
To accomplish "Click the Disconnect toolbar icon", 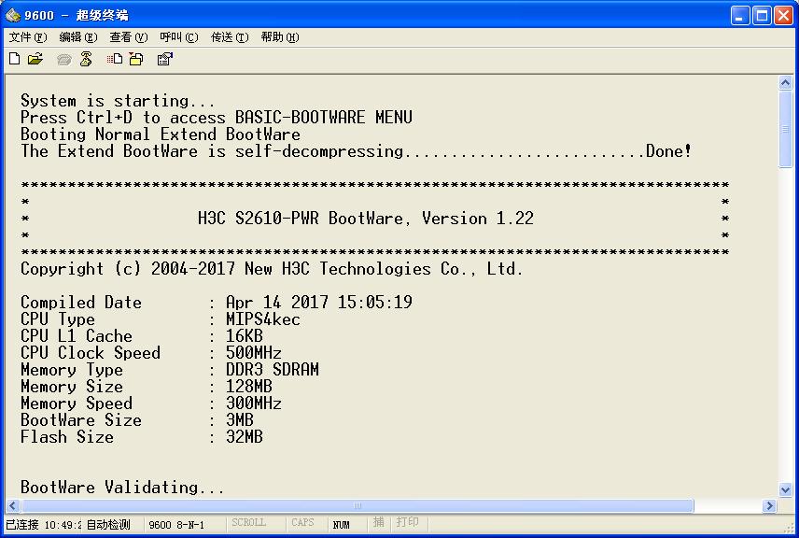I will 86,59.
